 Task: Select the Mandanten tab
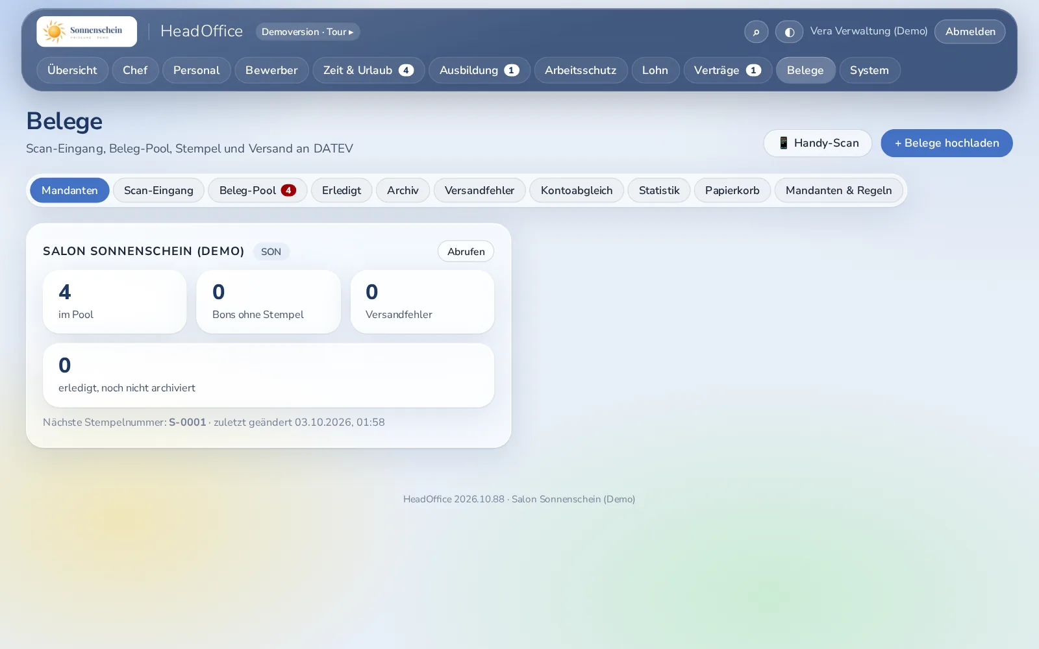69,190
